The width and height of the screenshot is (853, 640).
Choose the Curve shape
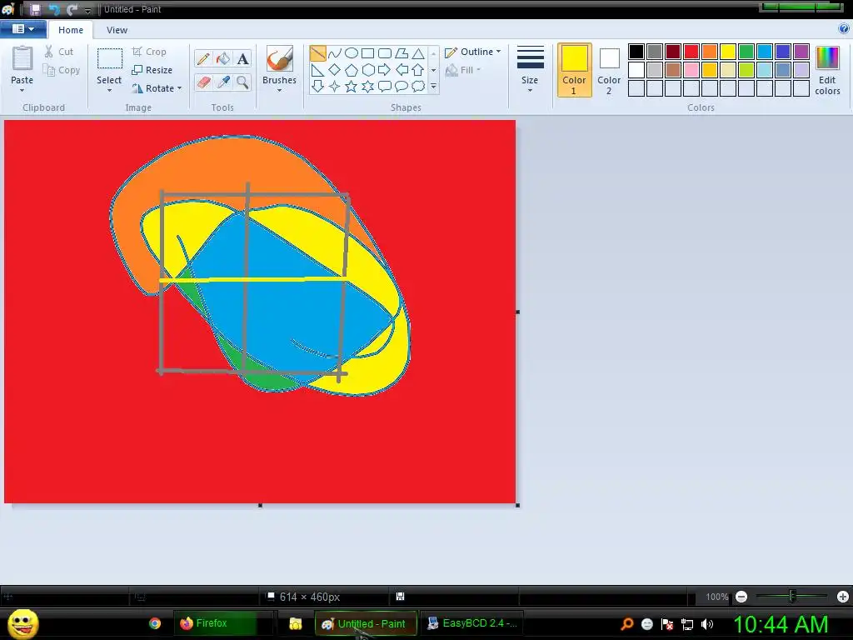tap(335, 52)
